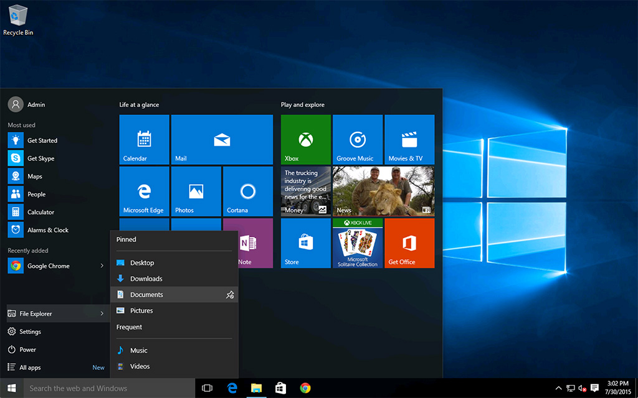Image resolution: width=638 pixels, height=398 pixels.
Task: Click the Search the web and Windows box
Action: (110, 388)
